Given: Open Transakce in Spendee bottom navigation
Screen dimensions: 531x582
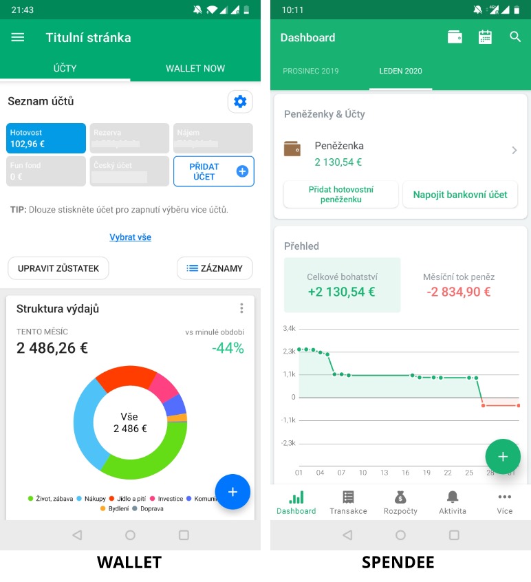Looking at the screenshot, I should point(349,503).
